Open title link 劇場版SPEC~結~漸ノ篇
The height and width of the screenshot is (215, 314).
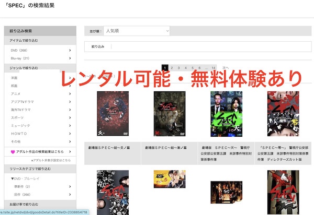tap(166, 148)
